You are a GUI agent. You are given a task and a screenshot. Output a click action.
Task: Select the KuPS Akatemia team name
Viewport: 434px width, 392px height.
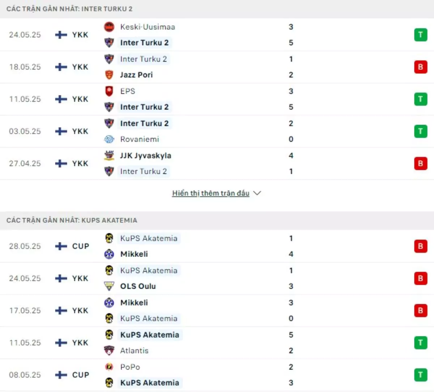[x=149, y=238]
